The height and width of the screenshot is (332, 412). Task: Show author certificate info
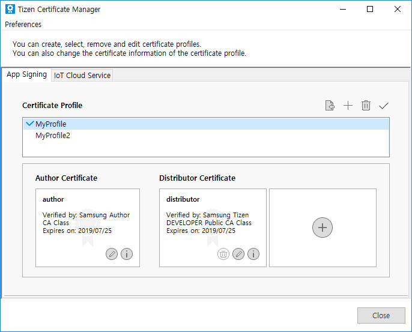pos(127,254)
